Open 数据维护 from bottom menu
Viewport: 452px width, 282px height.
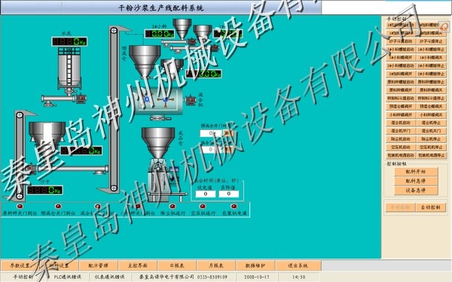(x=255, y=265)
